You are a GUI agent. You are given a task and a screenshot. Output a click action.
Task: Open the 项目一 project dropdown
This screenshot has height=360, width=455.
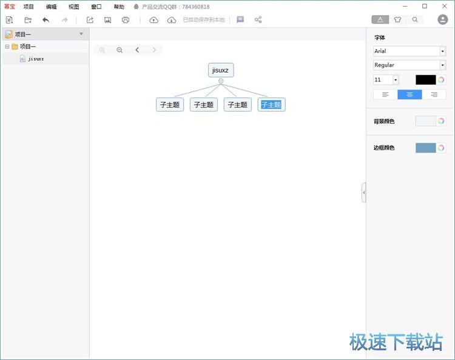pyautogui.click(x=81, y=34)
